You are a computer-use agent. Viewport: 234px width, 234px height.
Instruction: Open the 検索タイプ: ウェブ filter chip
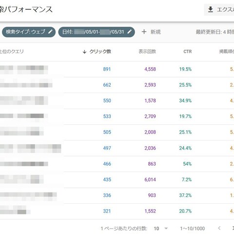29,32
